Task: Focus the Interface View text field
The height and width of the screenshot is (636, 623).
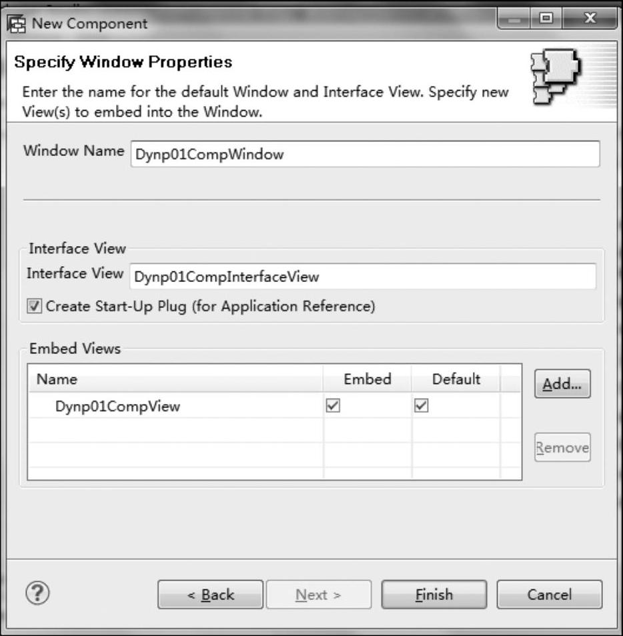Action: point(363,276)
